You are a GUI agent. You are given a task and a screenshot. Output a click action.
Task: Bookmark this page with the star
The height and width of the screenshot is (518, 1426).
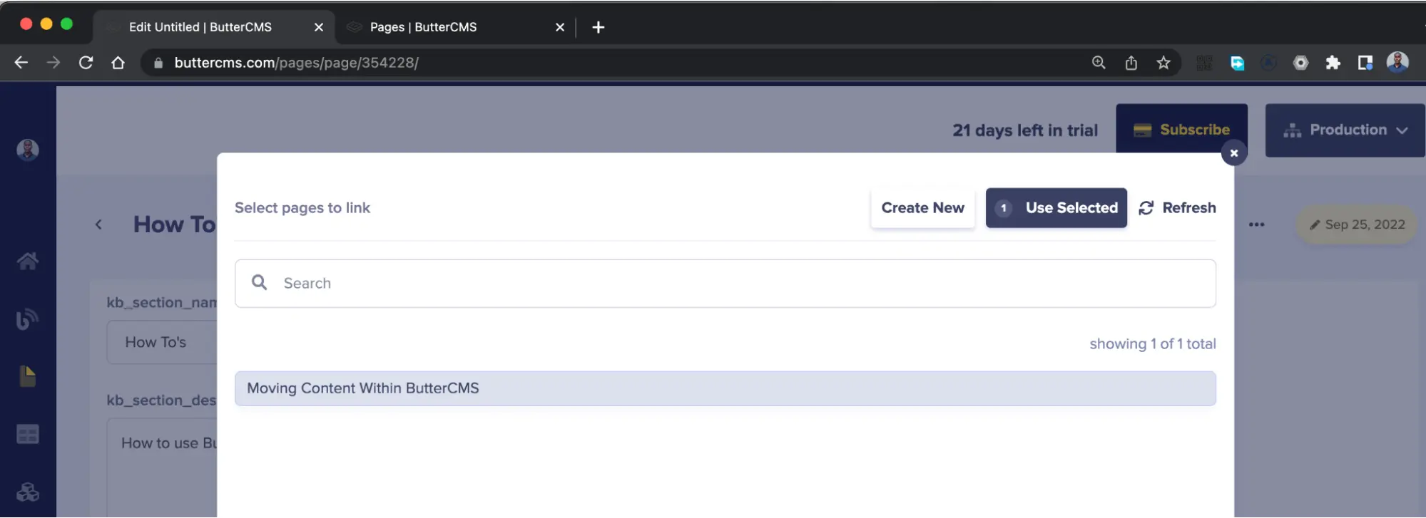pyautogui.click(x=1163, y=63)
